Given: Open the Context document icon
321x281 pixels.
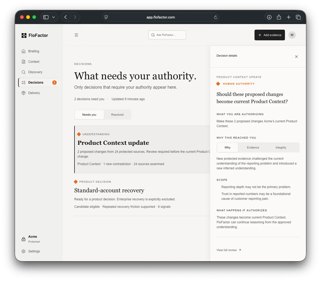Looking at the screenshot, I should 24,62.
